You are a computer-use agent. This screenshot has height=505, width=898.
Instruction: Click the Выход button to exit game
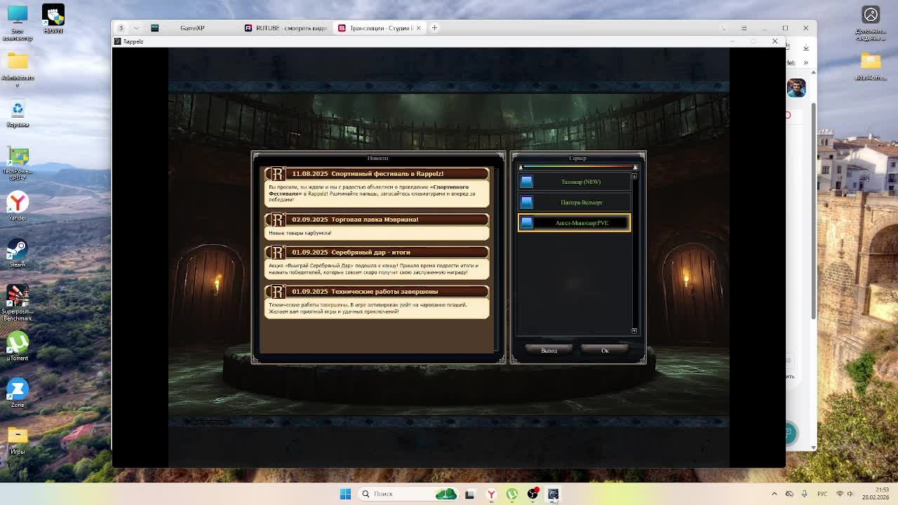pyautogui.click(x=549, y=351)
